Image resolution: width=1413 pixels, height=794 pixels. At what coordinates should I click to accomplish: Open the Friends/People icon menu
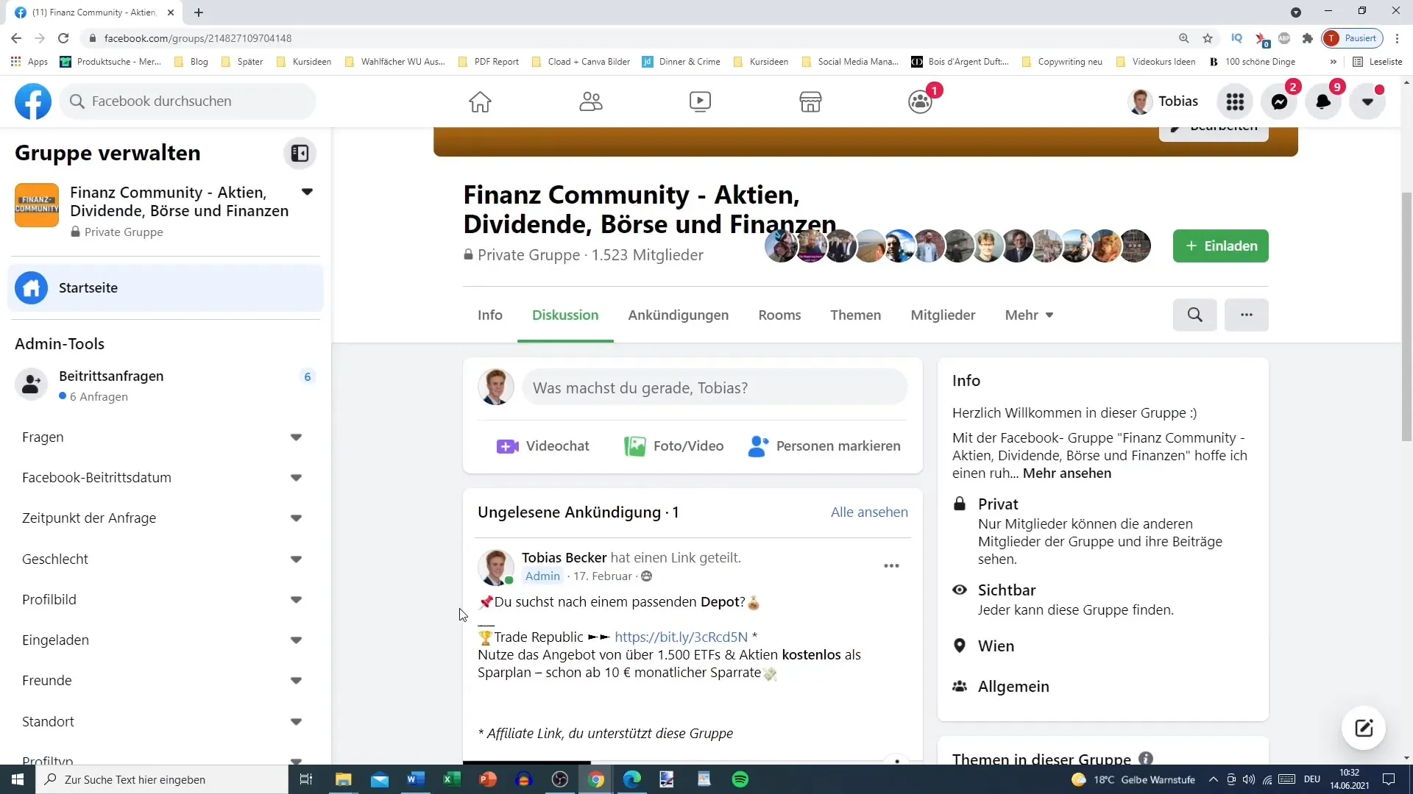[x=592, y=101]
